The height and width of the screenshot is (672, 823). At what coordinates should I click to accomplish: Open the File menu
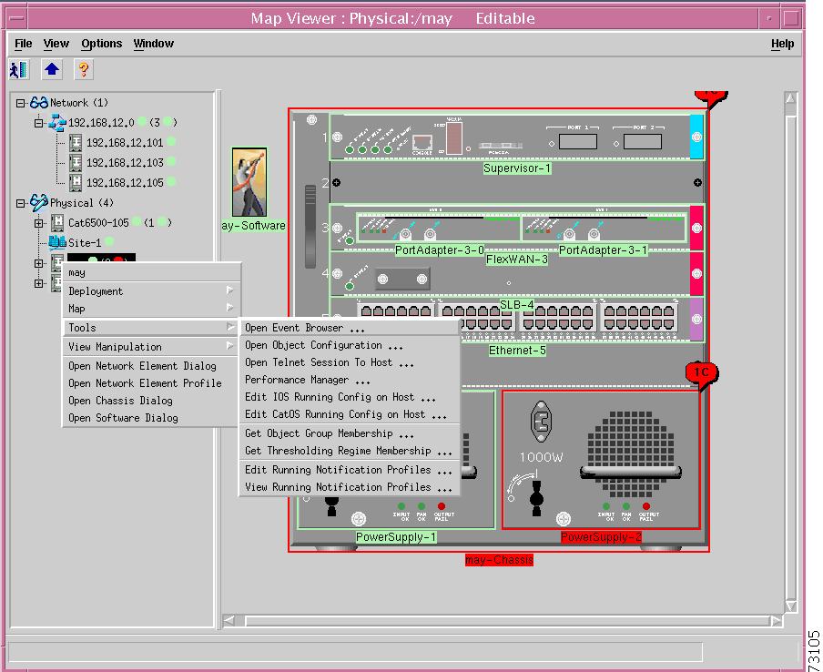(23, 44)
